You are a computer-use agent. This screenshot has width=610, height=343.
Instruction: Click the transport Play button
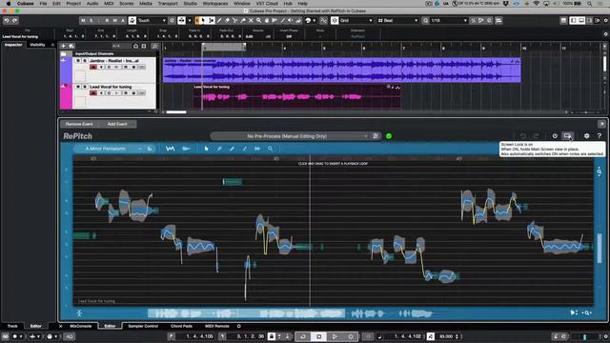[335, 336]
